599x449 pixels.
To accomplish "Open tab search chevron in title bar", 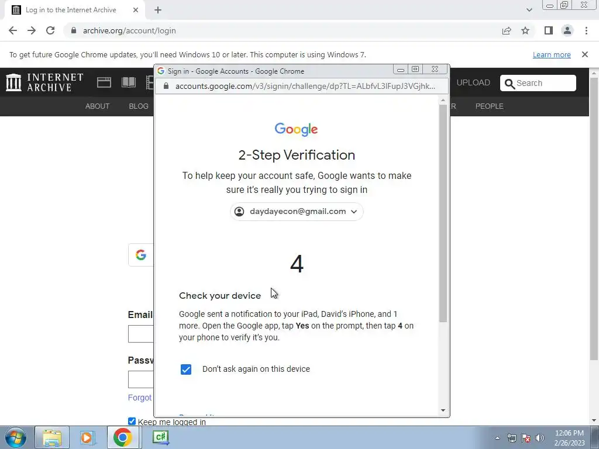I will [529, 10].
